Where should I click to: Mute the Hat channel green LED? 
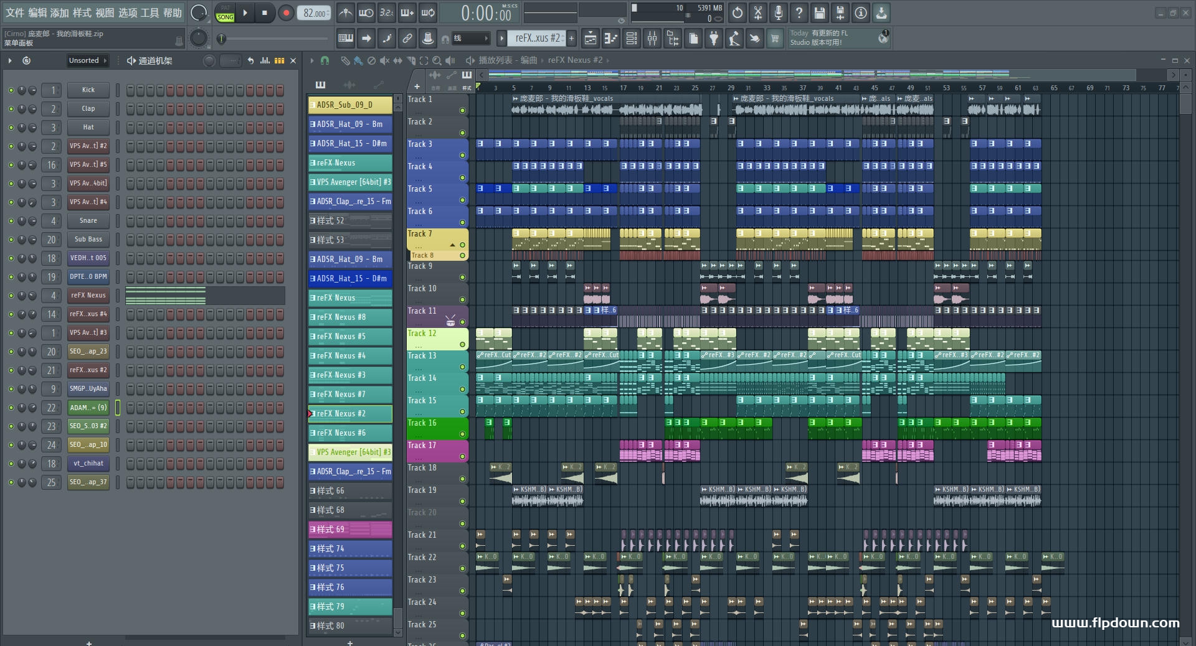(x=11, y=128)
